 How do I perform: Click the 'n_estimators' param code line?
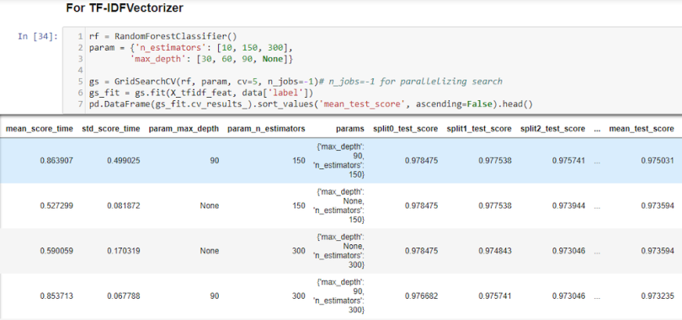[191, 47]
